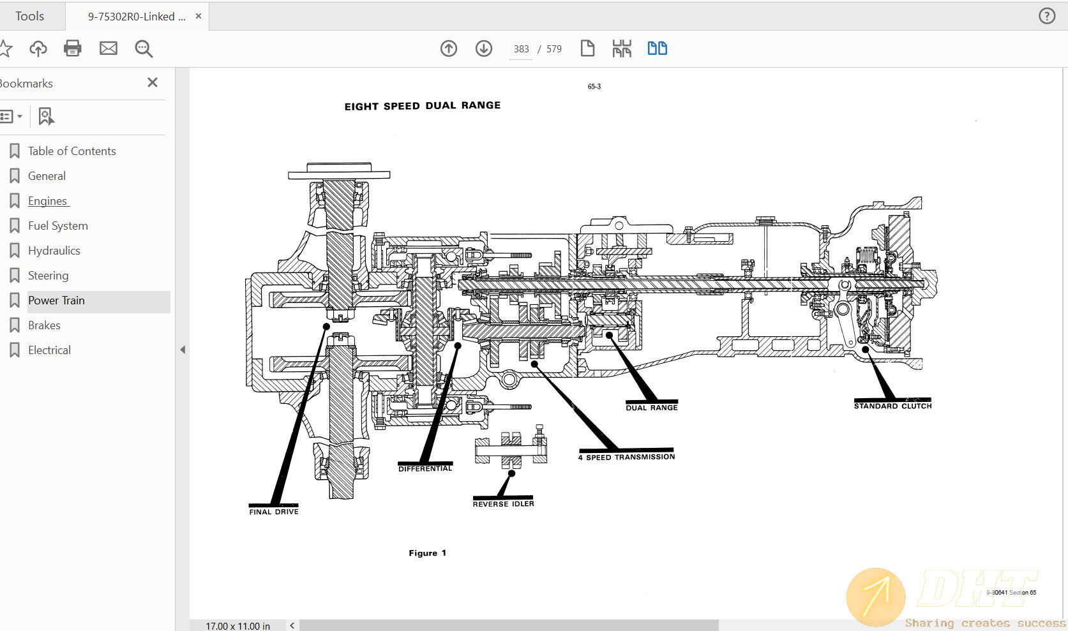The height and width of the screenshot is (631, 1068).
Task: Click the page number input field
Action: [521, 49]
